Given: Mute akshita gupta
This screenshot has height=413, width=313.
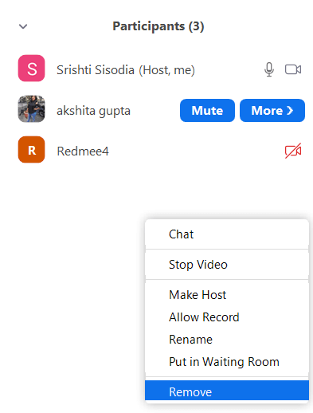Looking at the screenshot, I should pos(207,111).
